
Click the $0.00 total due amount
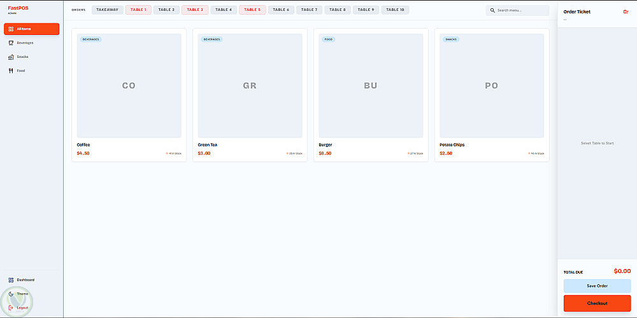622,271
